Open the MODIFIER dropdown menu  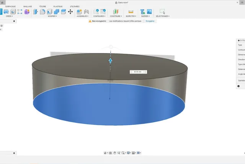click(x=52, y=16)
